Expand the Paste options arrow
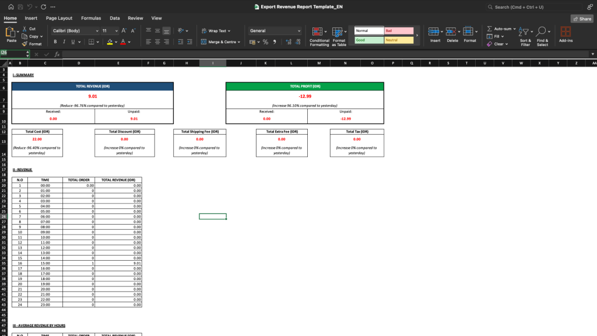 coord(18,32)
